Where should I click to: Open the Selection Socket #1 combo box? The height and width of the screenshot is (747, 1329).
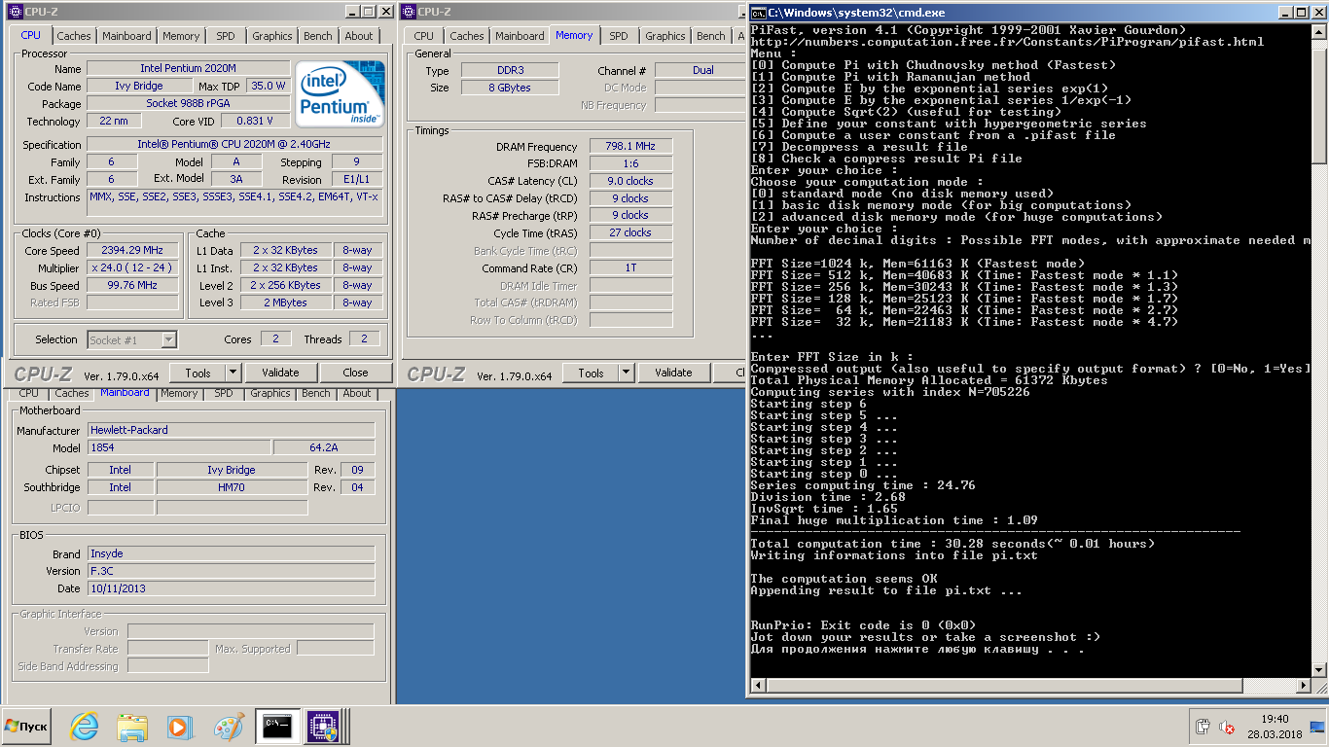click(x=132, y=339)
